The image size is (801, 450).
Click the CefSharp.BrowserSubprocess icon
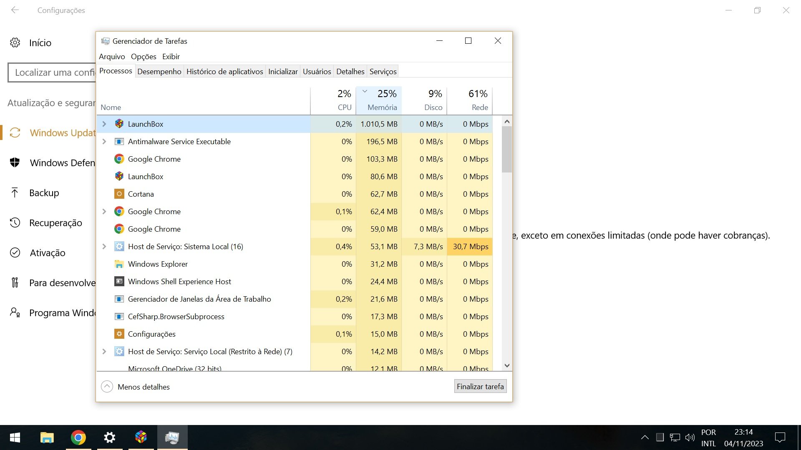coord(119,316)
